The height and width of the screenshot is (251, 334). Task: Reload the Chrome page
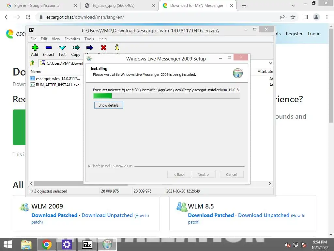pyautogui.click(x=28, y=17)
